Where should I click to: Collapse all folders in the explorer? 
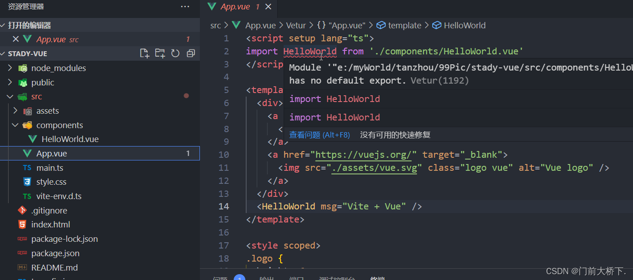[x=190, y=53]
